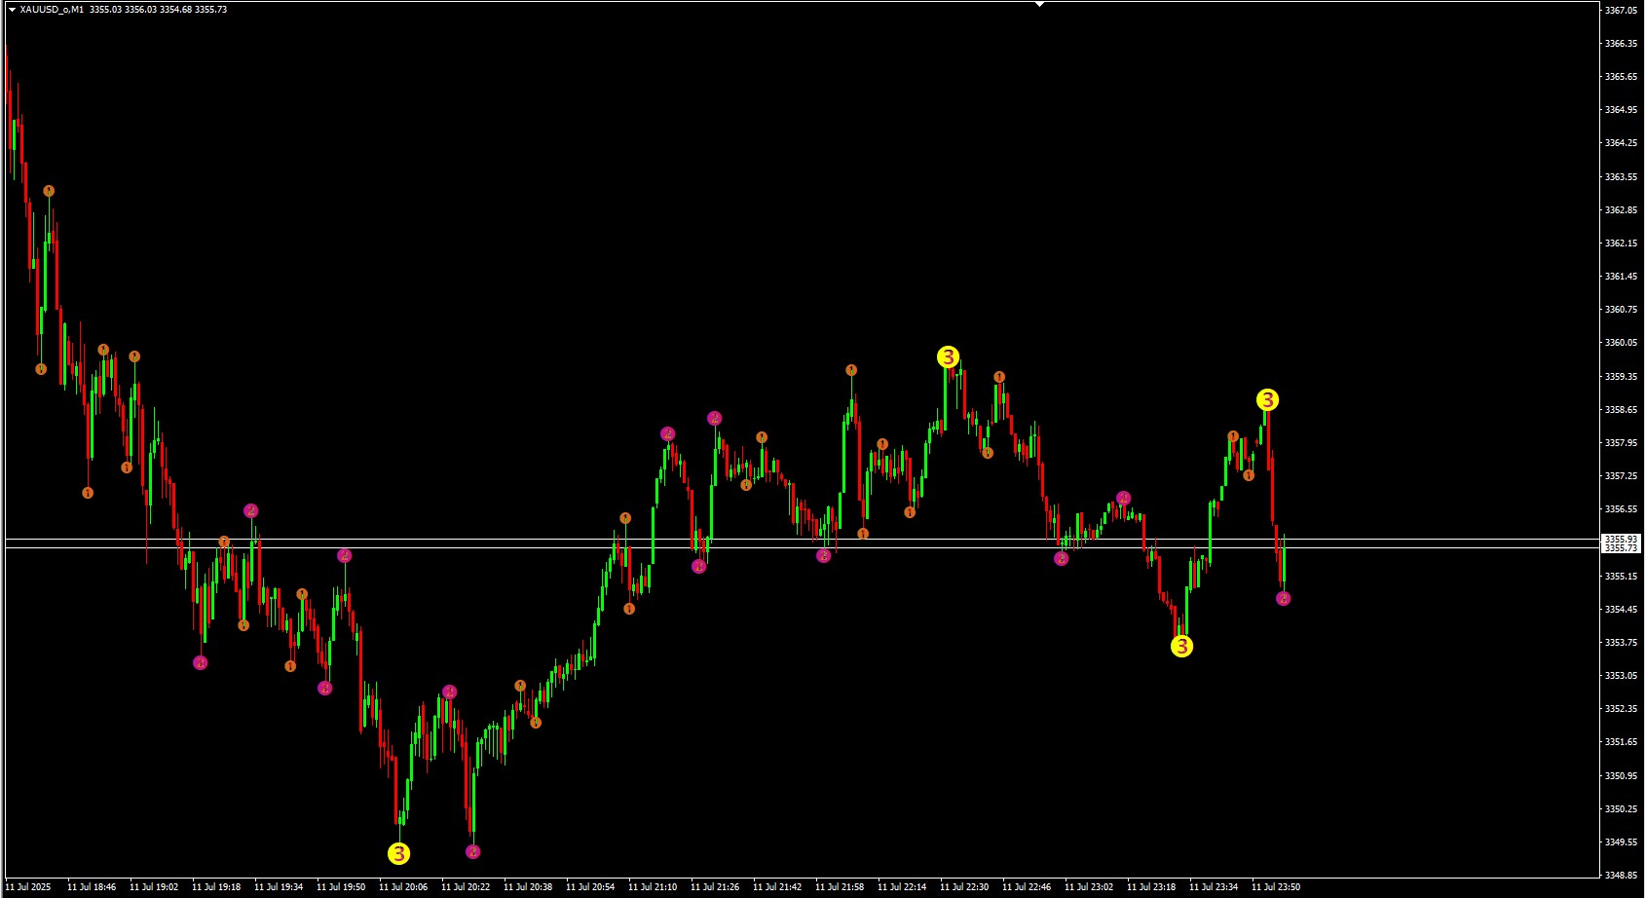Click the yellow 3 marker at 20:06 bottom
This screenshot has width=1646, height=898.
point(398,854)
